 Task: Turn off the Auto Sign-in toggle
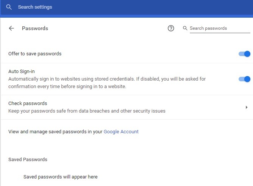coord(245,79)
